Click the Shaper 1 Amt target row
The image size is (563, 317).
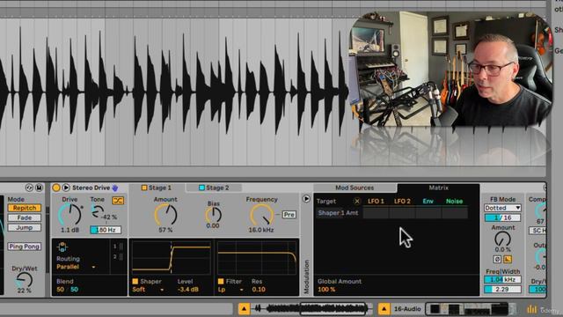338,213
